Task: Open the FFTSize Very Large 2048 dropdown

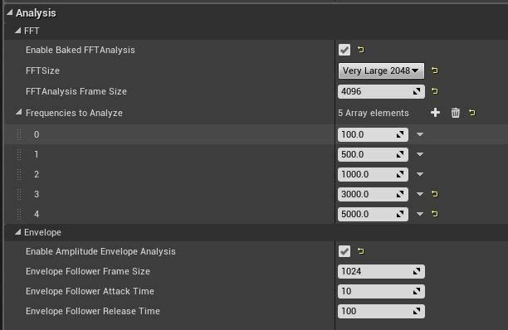Action: 381,70
